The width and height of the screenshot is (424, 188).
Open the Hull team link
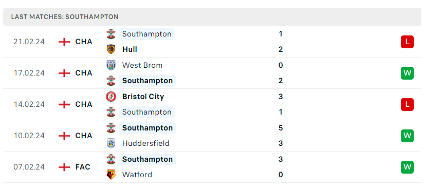(x=130, y=49)
